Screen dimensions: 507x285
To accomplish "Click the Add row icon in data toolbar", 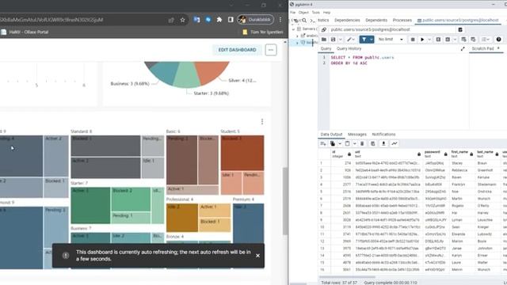I will [323, 143].
